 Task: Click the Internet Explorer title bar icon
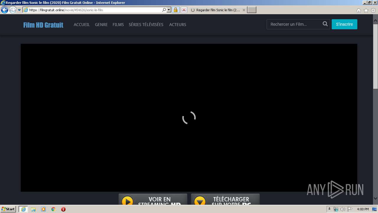point(3,3)
